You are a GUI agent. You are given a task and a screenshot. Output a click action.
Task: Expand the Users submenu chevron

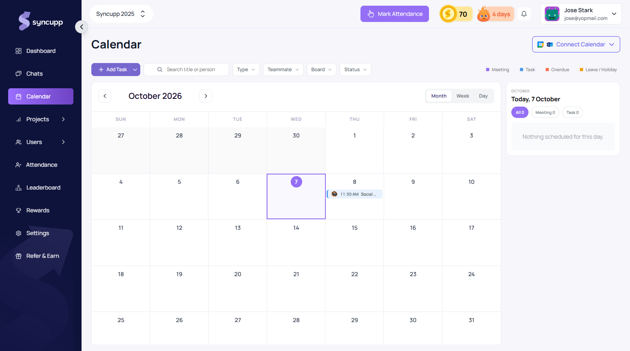click(63, 142)
